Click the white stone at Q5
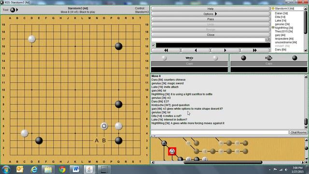Image resolution: width=309 pixels, height=174 pixels. [118, 126]
